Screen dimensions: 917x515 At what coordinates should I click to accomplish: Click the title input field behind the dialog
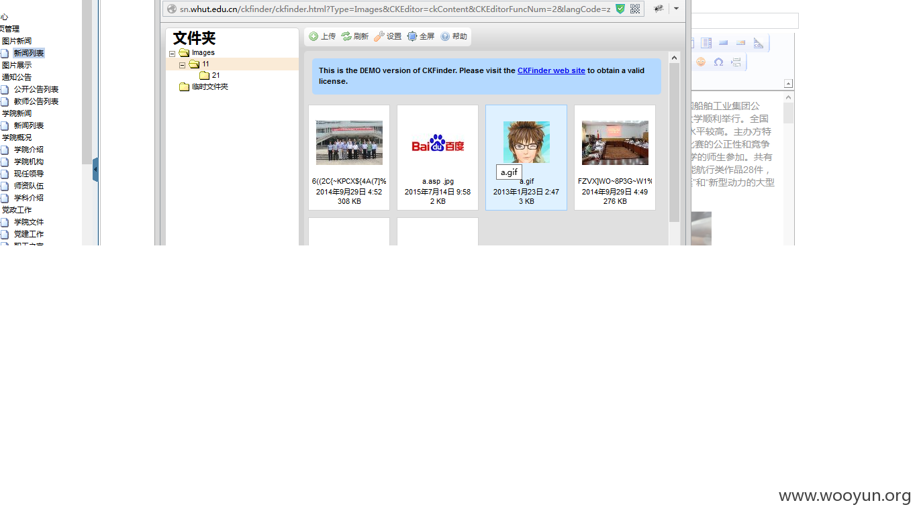click(x=745, y=21)
